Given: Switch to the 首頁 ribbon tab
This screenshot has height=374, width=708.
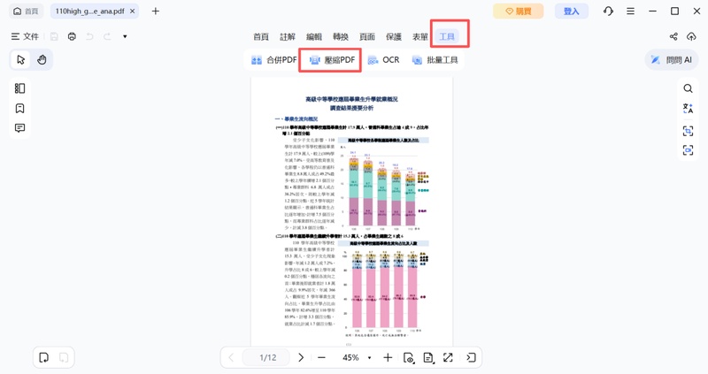Looking at the screenshot, I should (x=260, y=36).
